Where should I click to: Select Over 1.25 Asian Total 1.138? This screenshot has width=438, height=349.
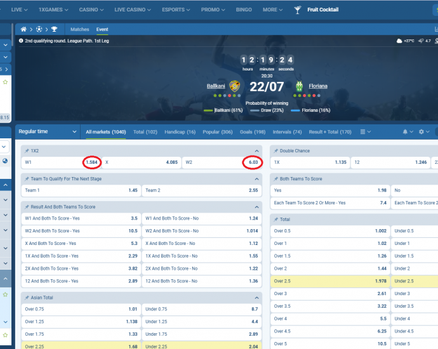point(81,322)
